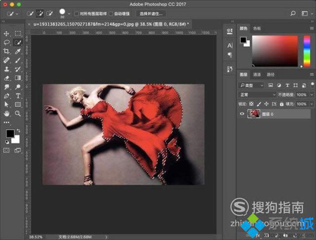Enable Sample All Layers checkbox
The width and height of the screenshot is (316, 240).
tap(77, 14)
